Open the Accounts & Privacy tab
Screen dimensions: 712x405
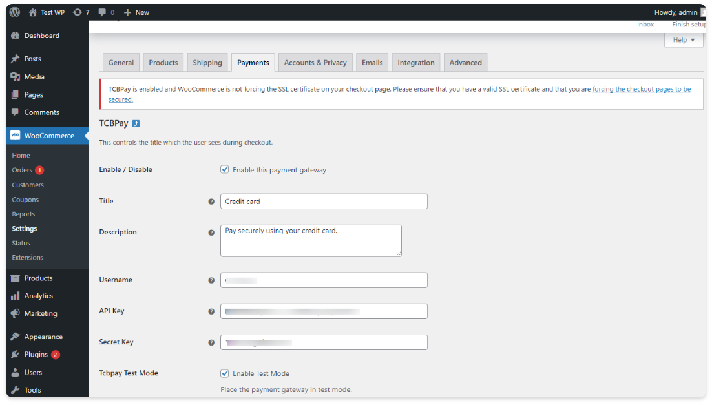(315, 63)
